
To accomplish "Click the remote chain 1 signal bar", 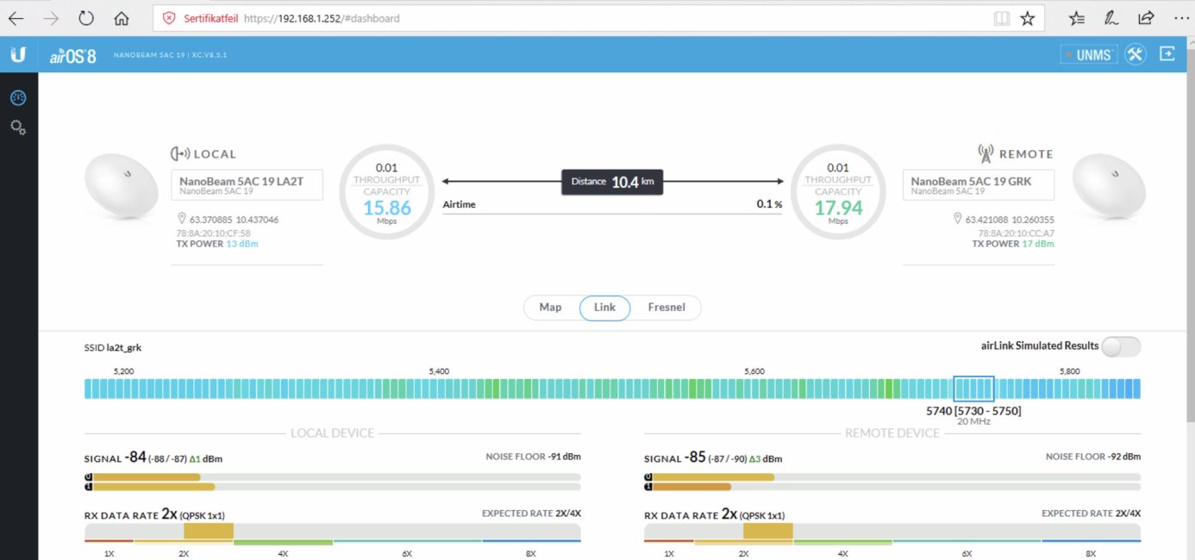I will pyautogui.click(x=892, y=487).
